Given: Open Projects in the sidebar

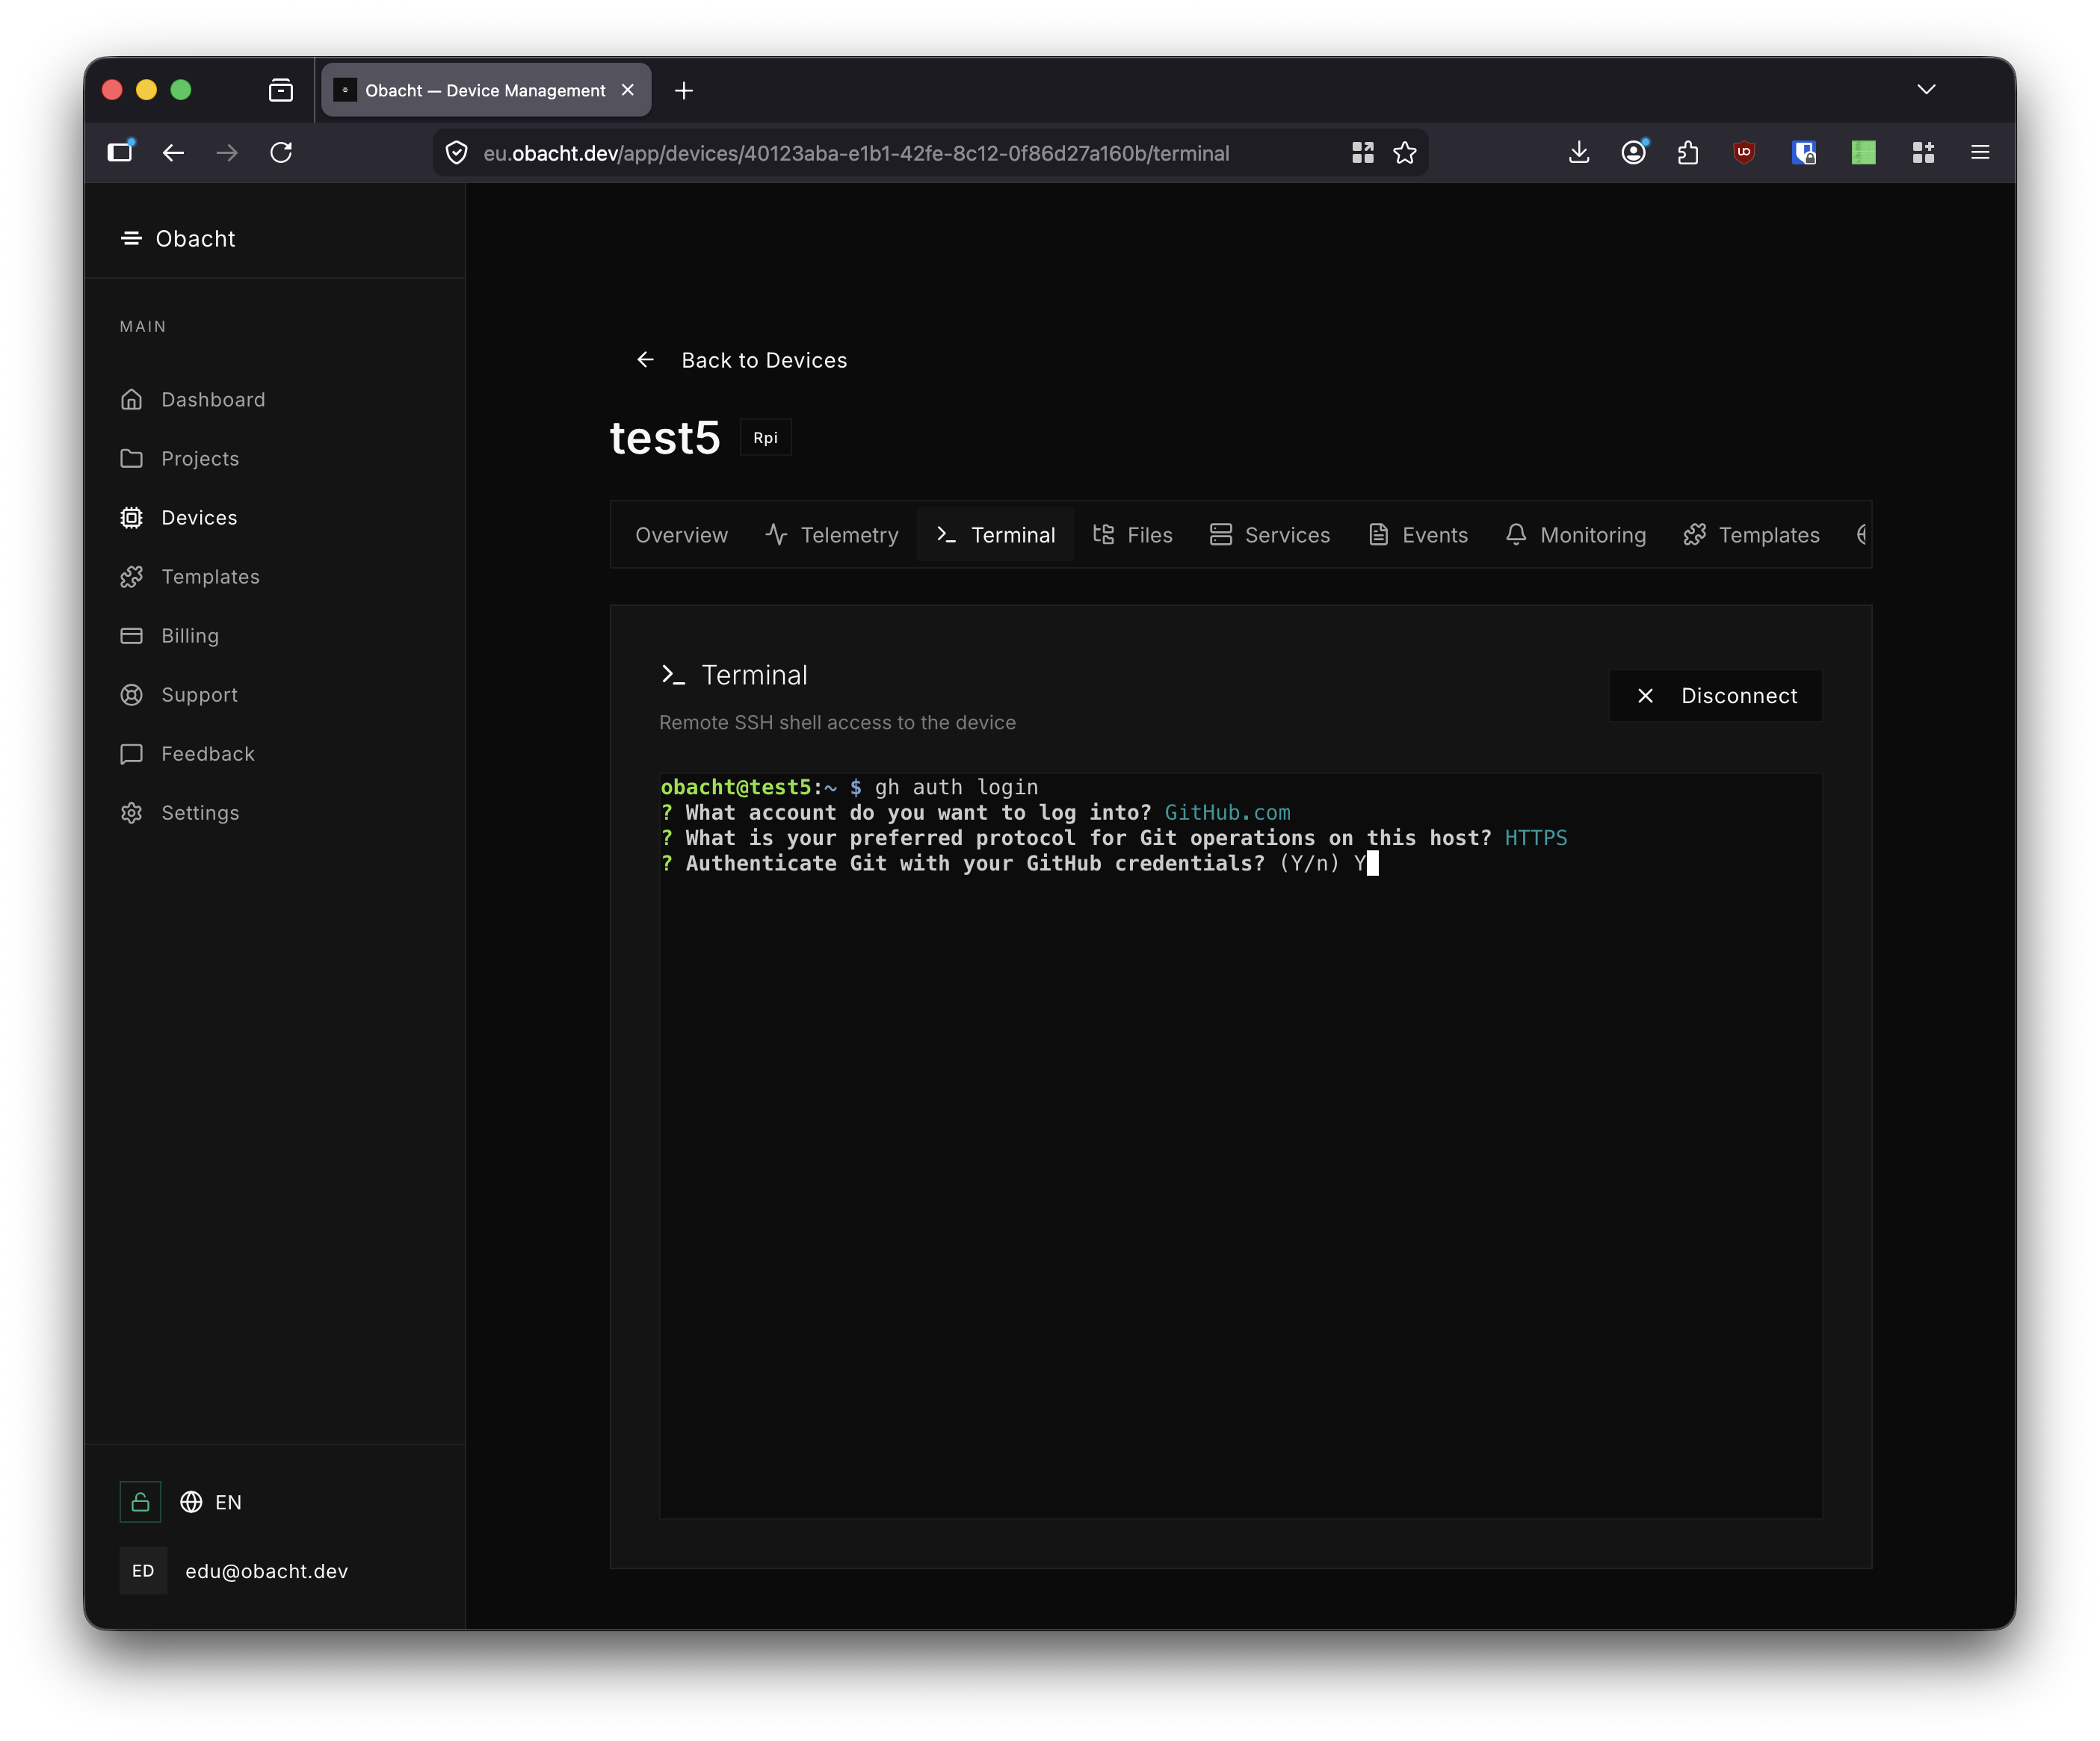Looking at the screenshot, I should click(180, 459).
